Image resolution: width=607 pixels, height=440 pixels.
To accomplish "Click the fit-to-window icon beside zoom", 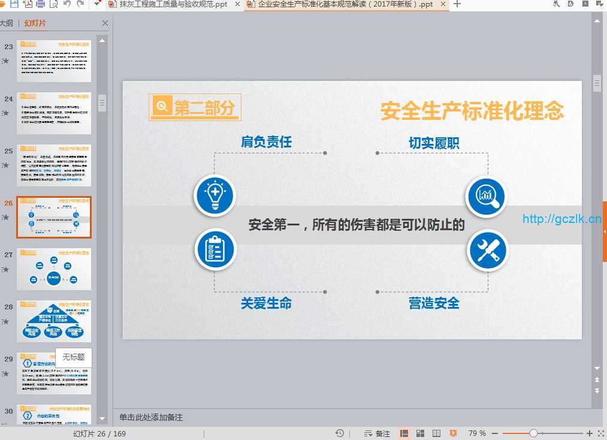I will click(600, 433).
